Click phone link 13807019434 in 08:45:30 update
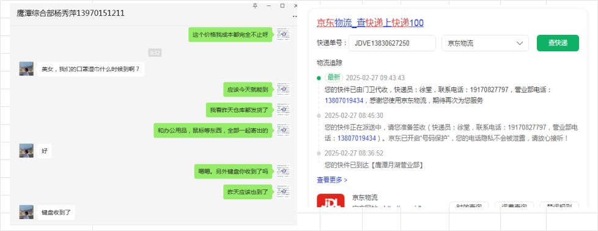Image resolution: width=598 pixels, height=231 pixels. [357, 138]
